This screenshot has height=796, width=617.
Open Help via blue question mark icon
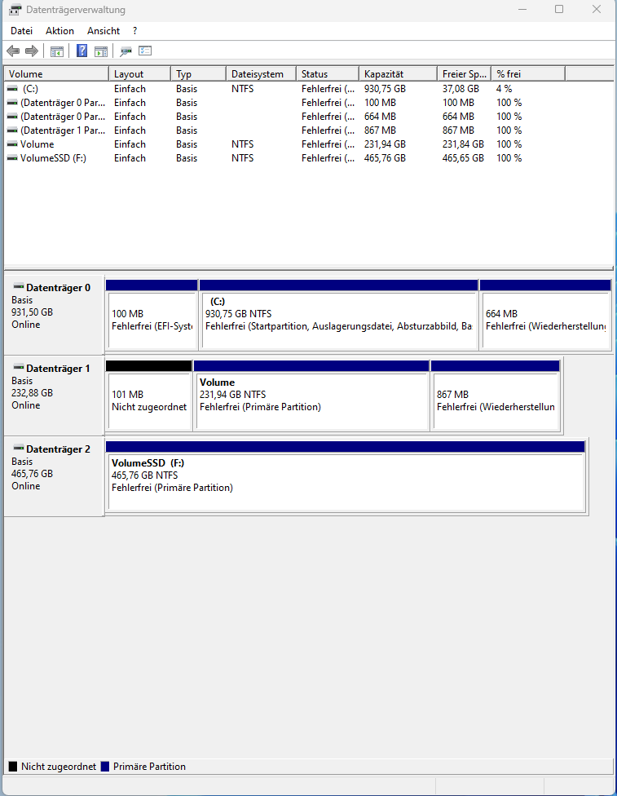click(82, 51)
